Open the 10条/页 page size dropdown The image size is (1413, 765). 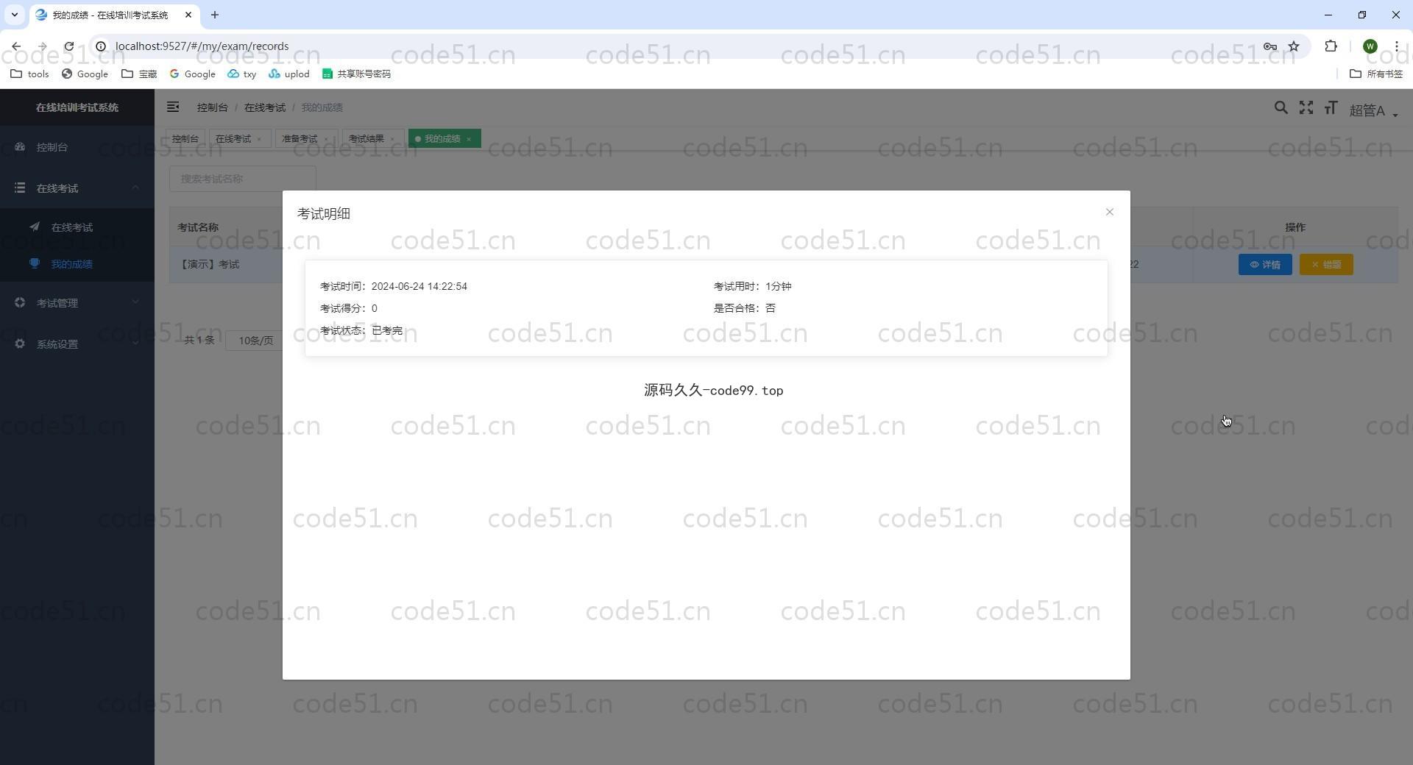click(x=255, y=341)
